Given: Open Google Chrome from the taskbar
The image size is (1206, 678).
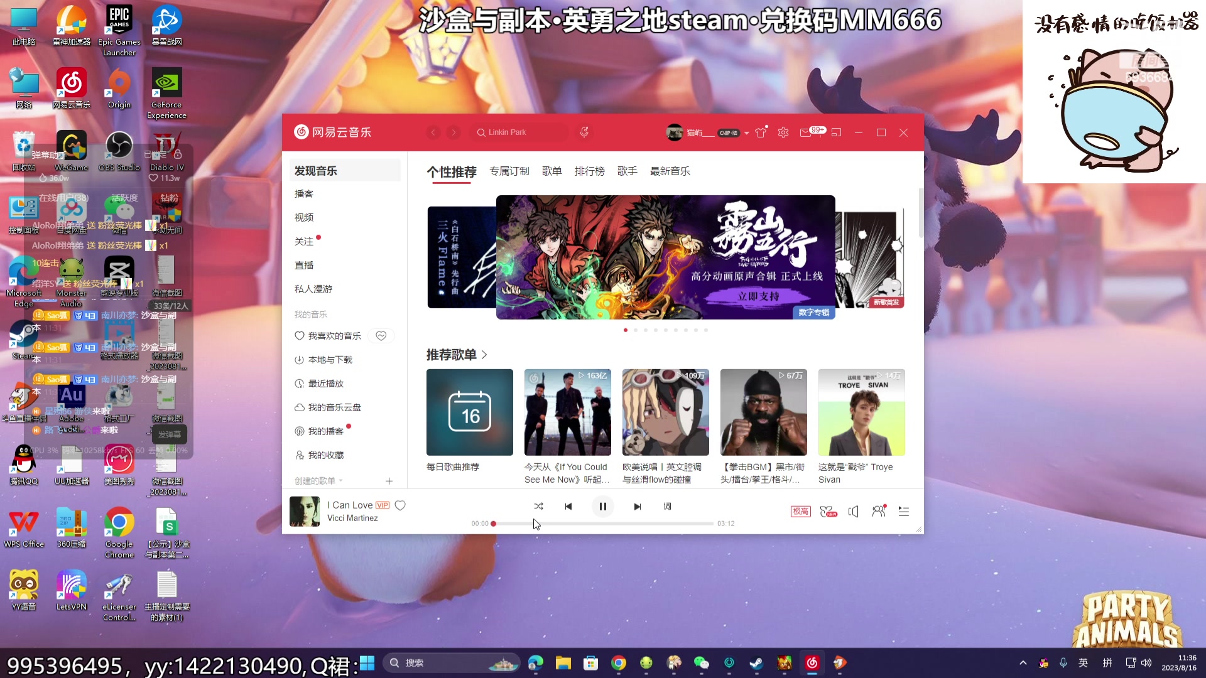Looking at the screenshot, I should 619,663.
